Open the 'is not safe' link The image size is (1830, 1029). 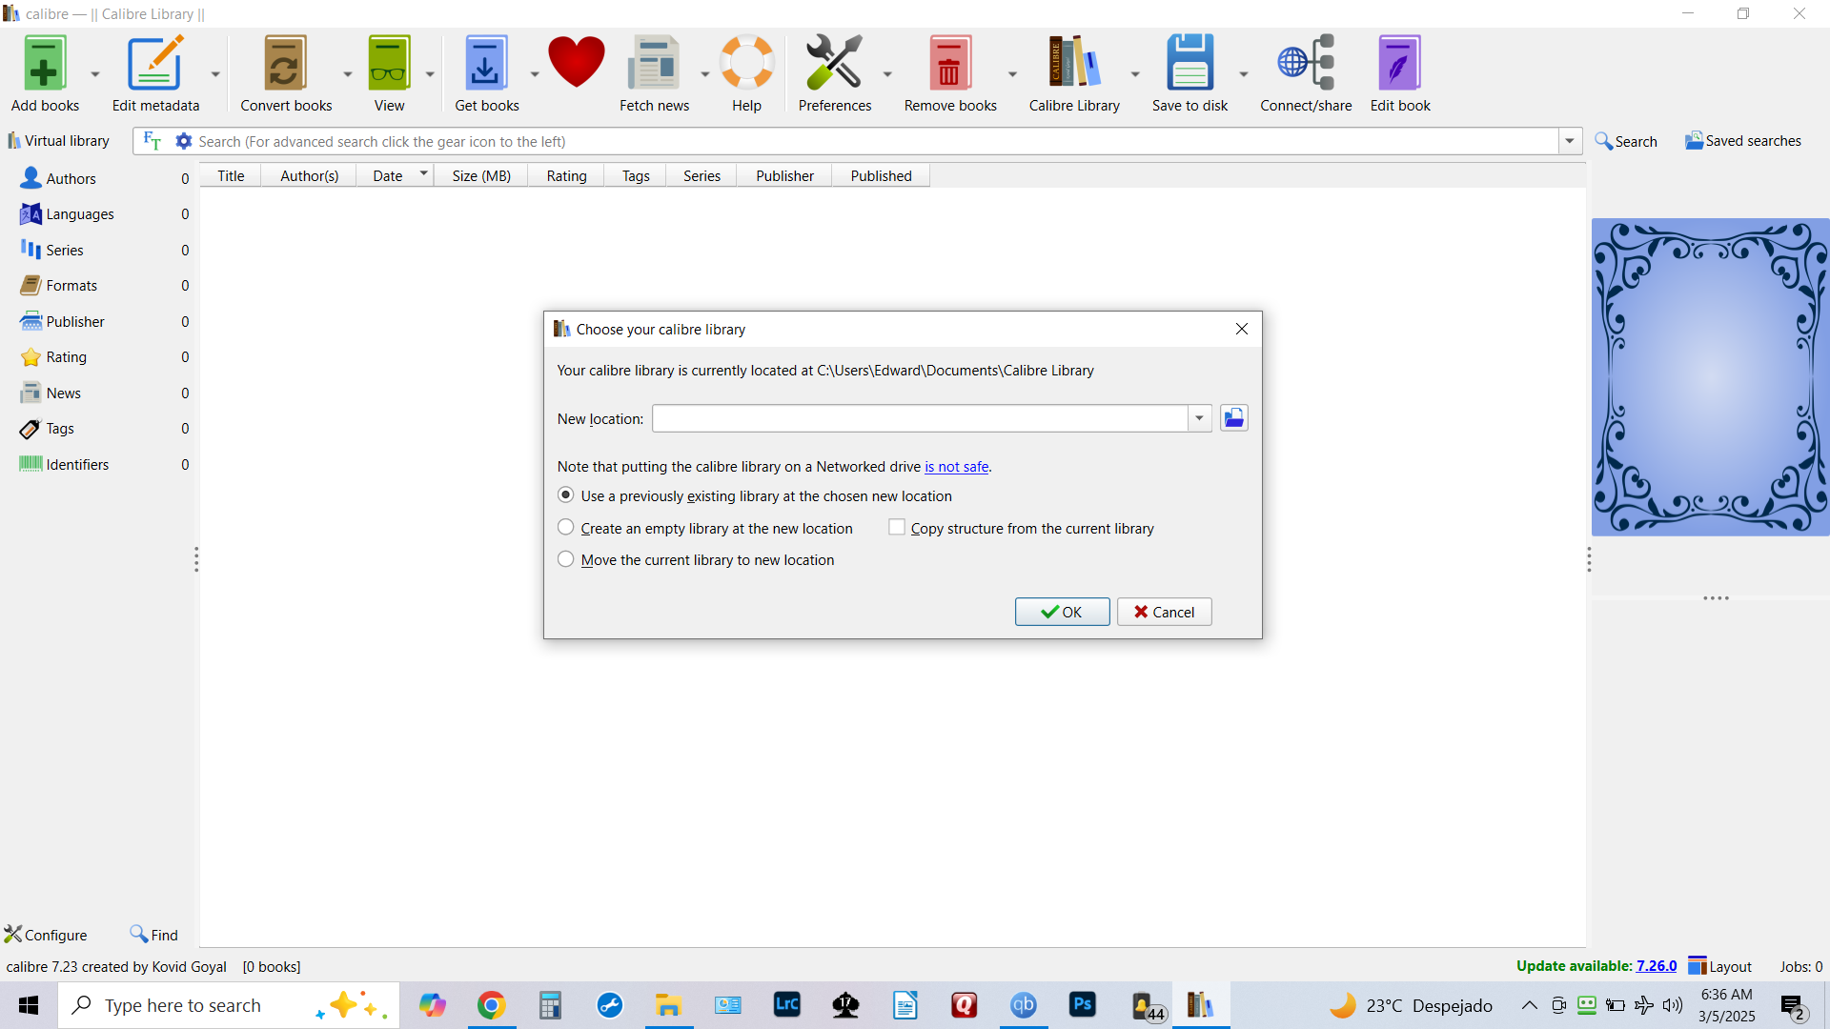tap(956, 467)
